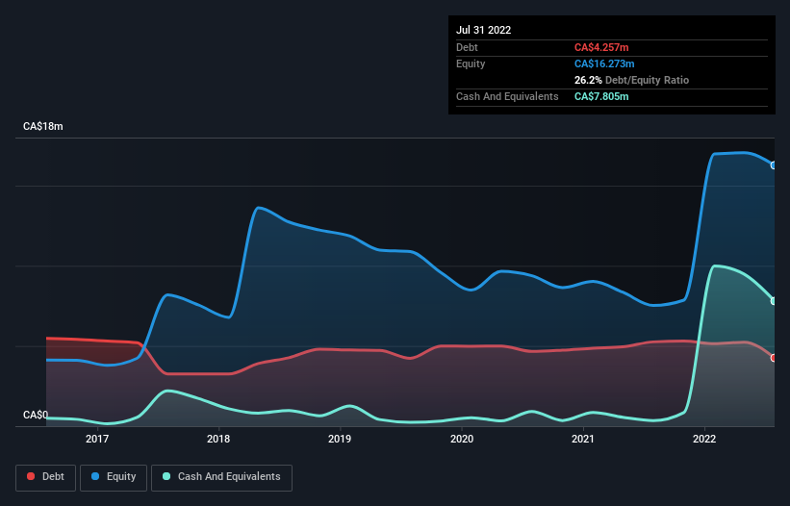
Task: Click the 2018 x-axis label
Action: (218, 439)
